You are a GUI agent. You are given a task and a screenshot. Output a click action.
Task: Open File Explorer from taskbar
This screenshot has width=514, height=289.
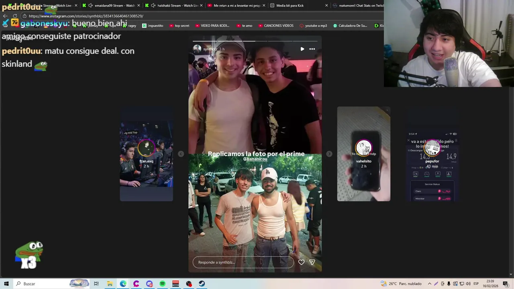(x=110, y=284)
